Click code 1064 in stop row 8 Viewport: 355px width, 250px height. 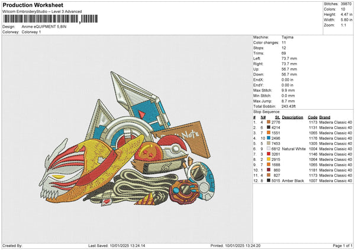[x=313, y=159]
